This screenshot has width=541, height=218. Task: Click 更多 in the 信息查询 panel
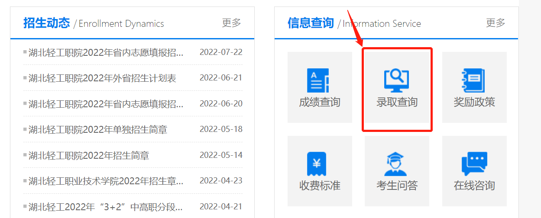click(496, 23)
